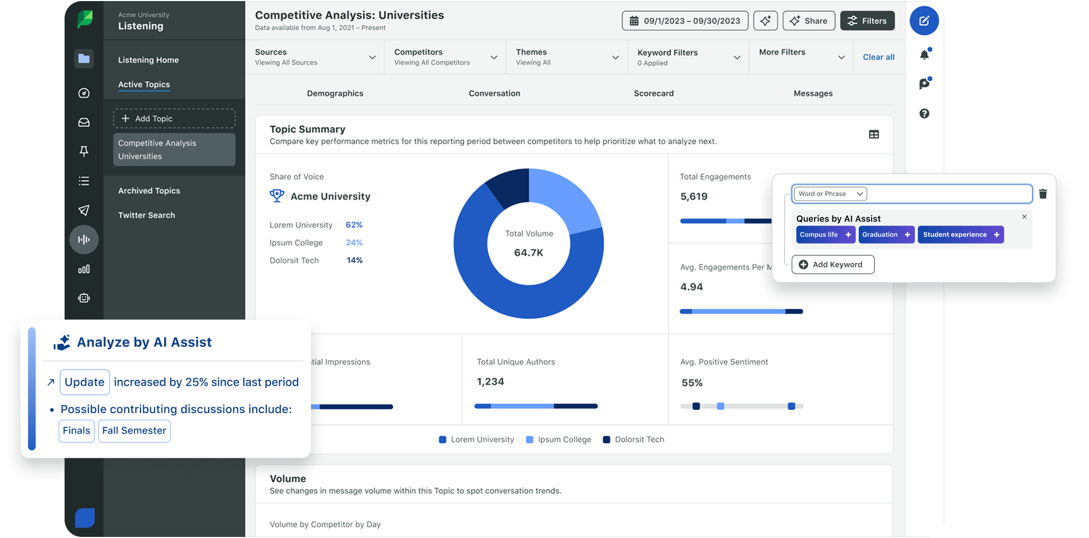Open the notifications bell icon
This screenshot has height=538, width=1089.
point(924,54)
